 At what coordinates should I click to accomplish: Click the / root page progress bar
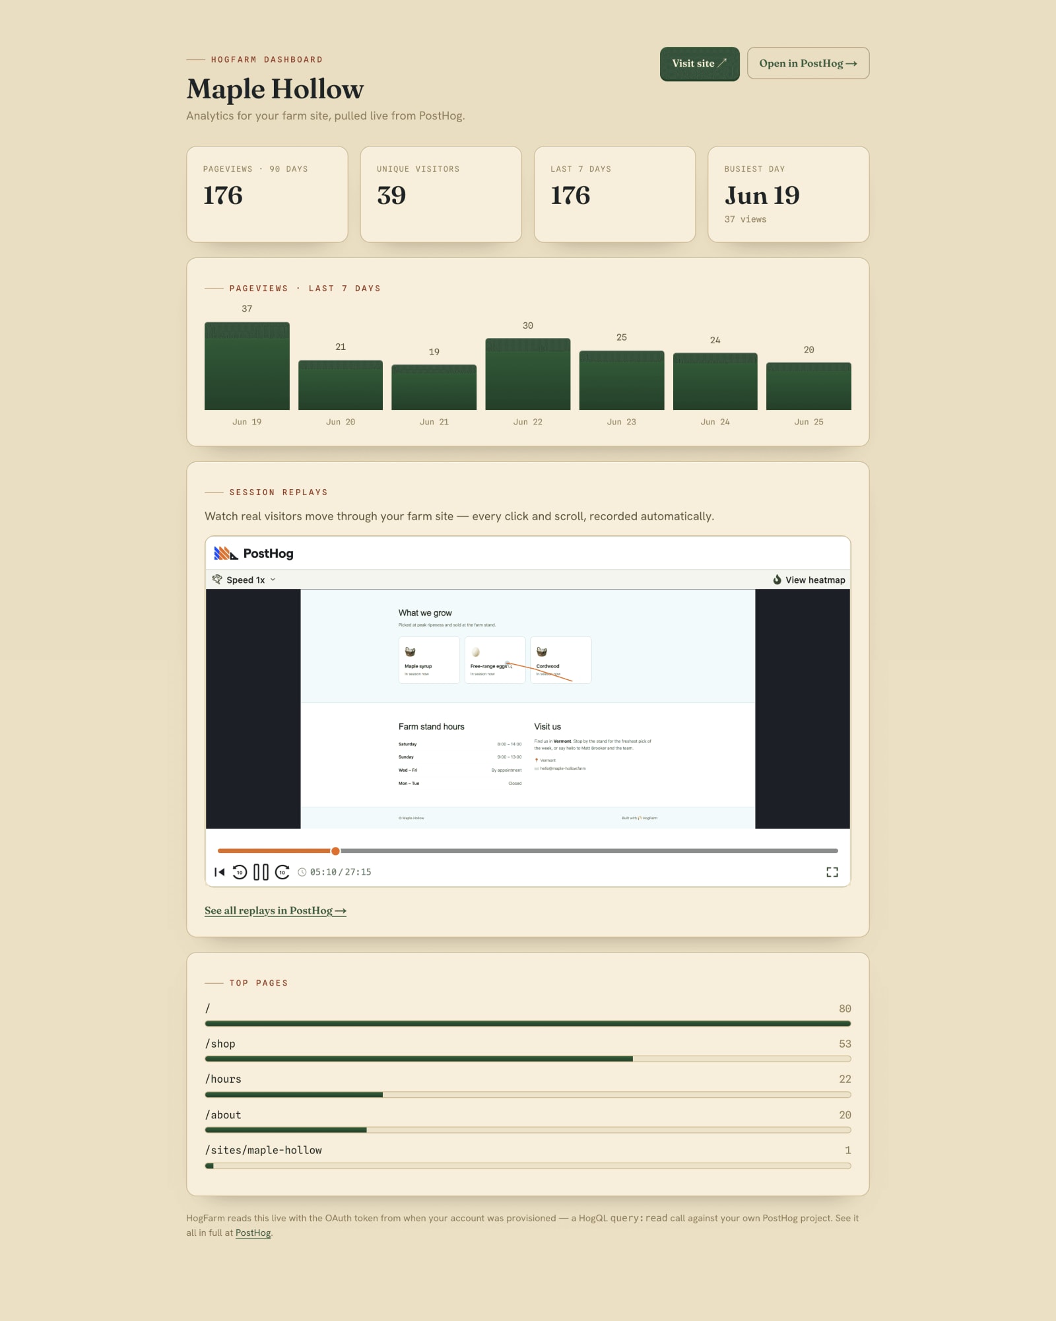[x=528, y=1023]
